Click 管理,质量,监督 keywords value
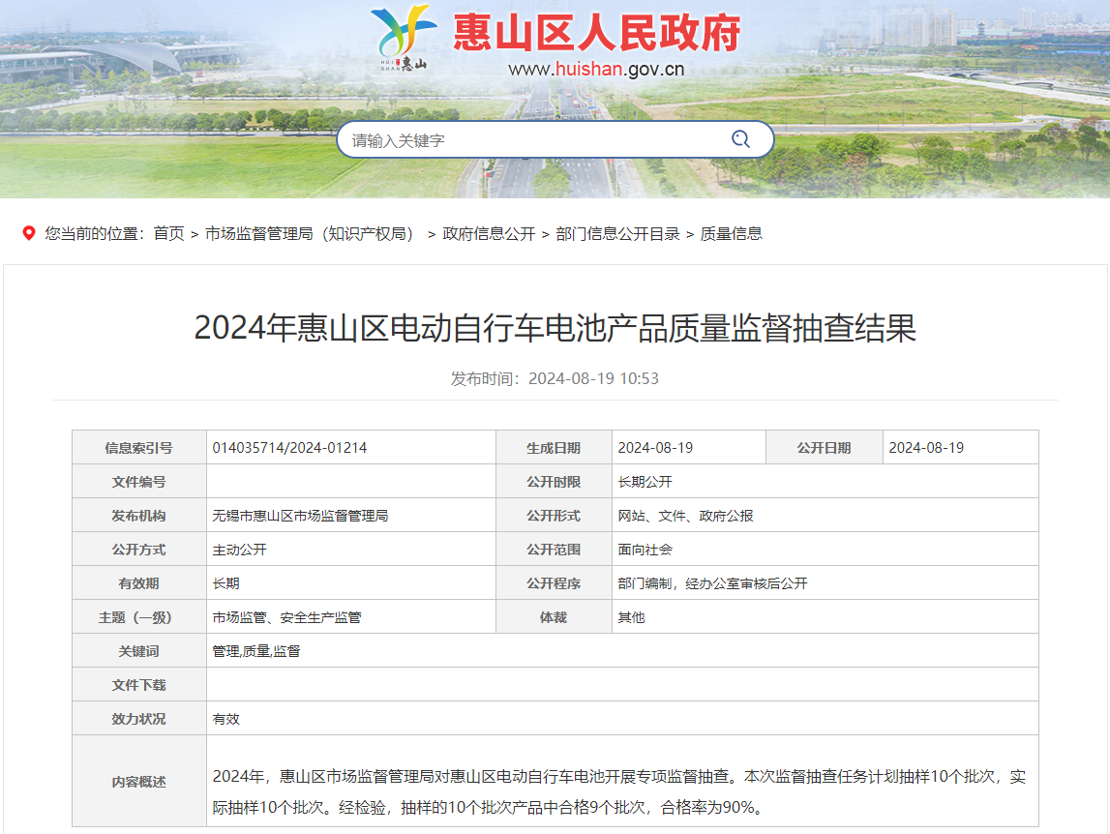Viewport: 1110px width, 834px height. pos(256,650)
